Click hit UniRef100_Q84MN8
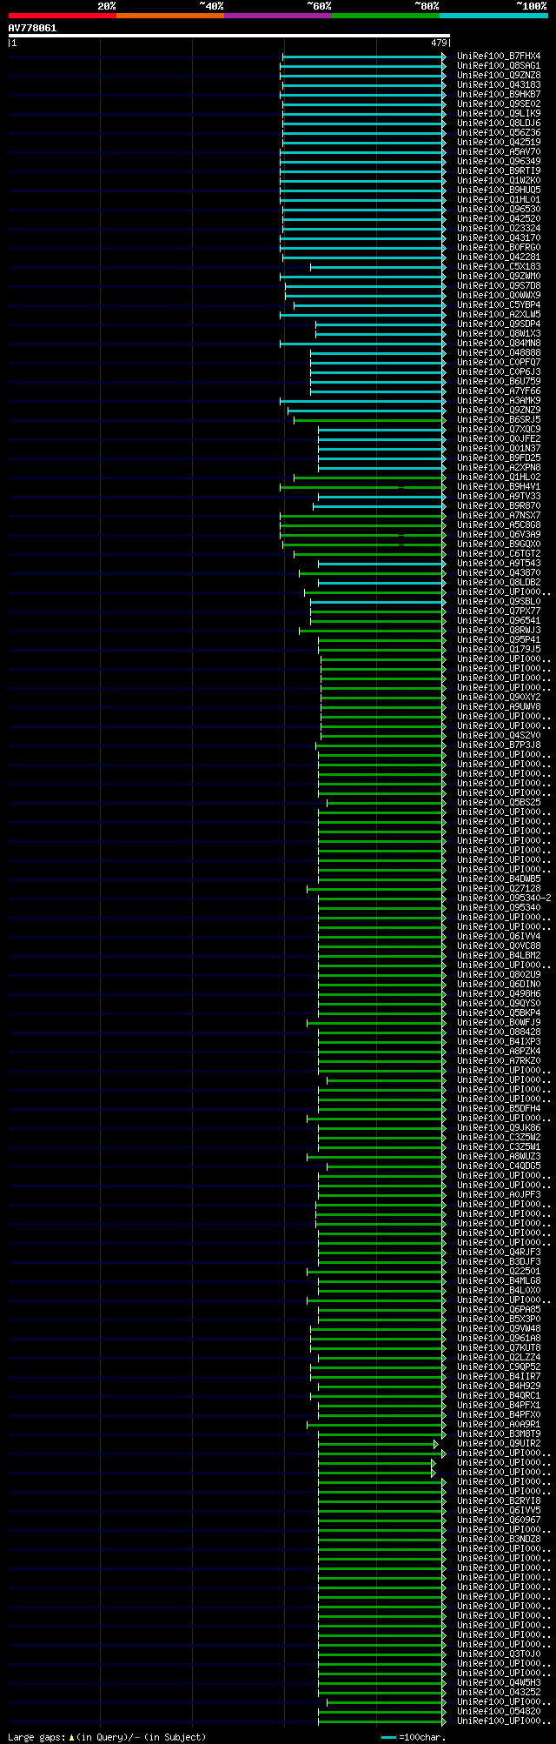The width and height of the screenshot is (556, 1744). 499,343
